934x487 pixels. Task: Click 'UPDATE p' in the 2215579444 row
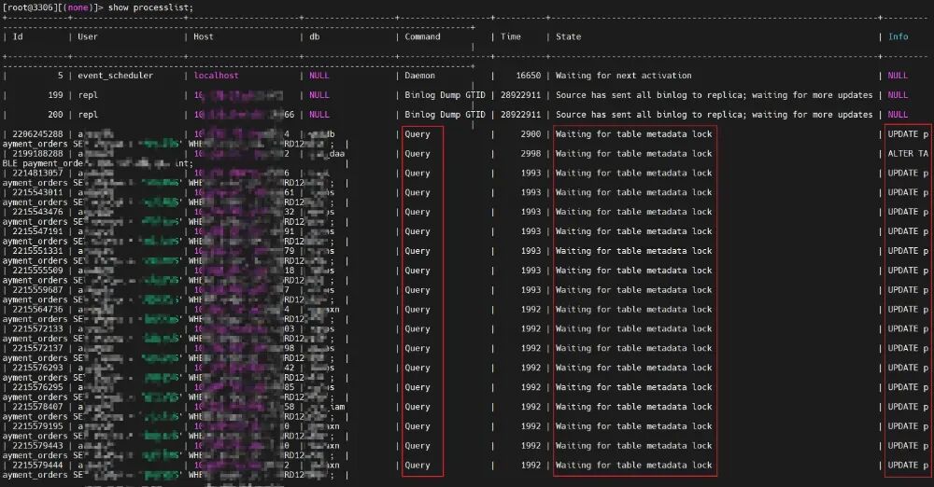(908, 466)
